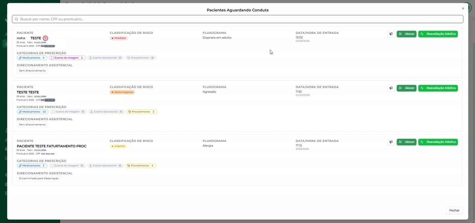Click Sem direcionamento tag for Maria Teste
The width and height of the screenshot is (475, 223).
click(x=32, y=70)
